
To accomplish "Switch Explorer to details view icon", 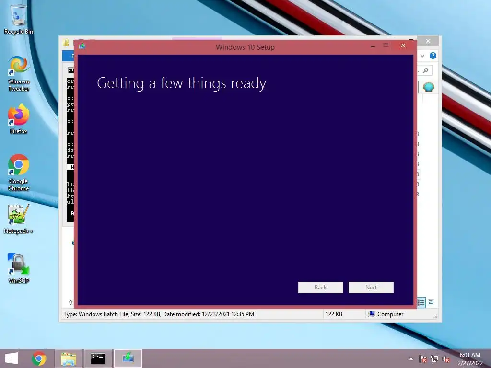I will click(x=421, y=302).
